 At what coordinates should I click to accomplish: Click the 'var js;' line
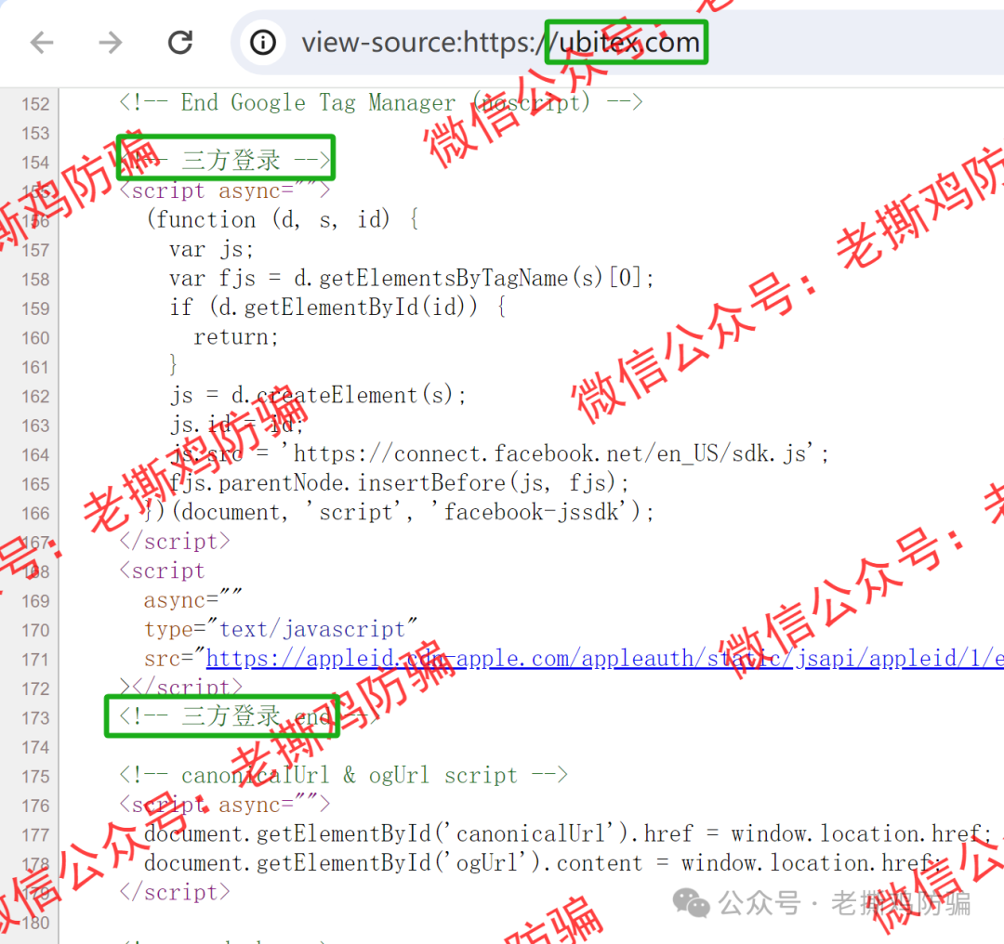pyautogui.click(x=211, y=249)
